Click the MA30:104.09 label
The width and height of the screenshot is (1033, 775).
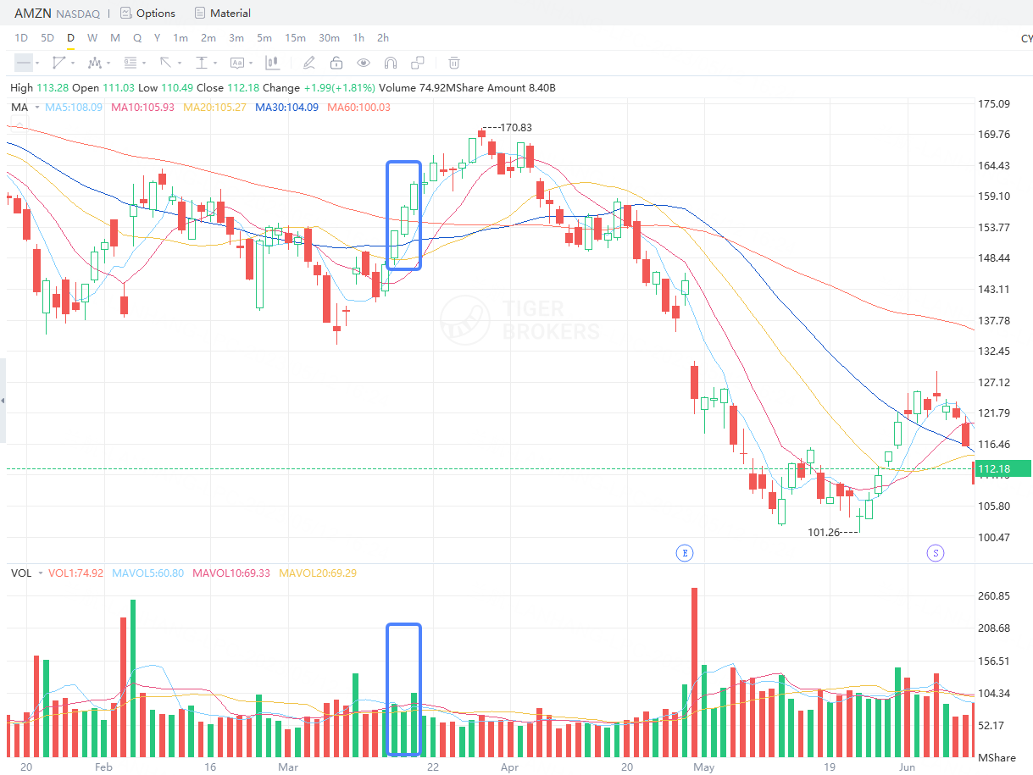pyautogui.click(x=287, y=108)
